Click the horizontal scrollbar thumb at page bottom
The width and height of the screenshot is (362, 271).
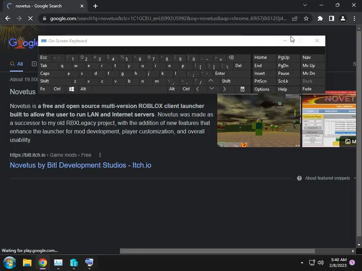pos(217,251)
